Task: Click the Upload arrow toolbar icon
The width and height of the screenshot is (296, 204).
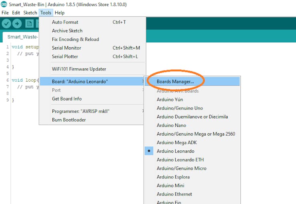Action: [x=17, y=24]
